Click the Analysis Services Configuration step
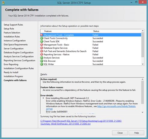 pos(19,56)
